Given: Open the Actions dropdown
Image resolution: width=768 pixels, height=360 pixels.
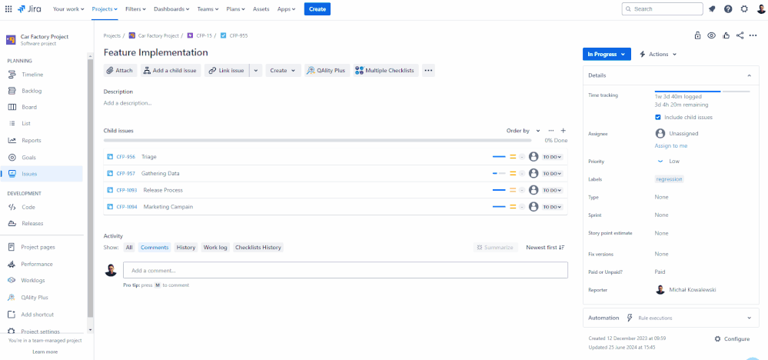Looking at the screenshot, I should point(658,55).
